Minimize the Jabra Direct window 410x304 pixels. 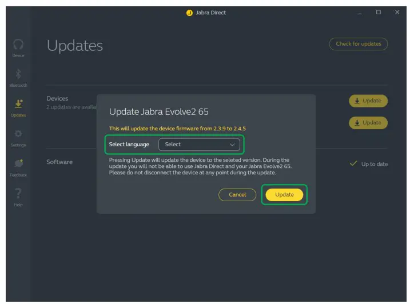point(360,13)
